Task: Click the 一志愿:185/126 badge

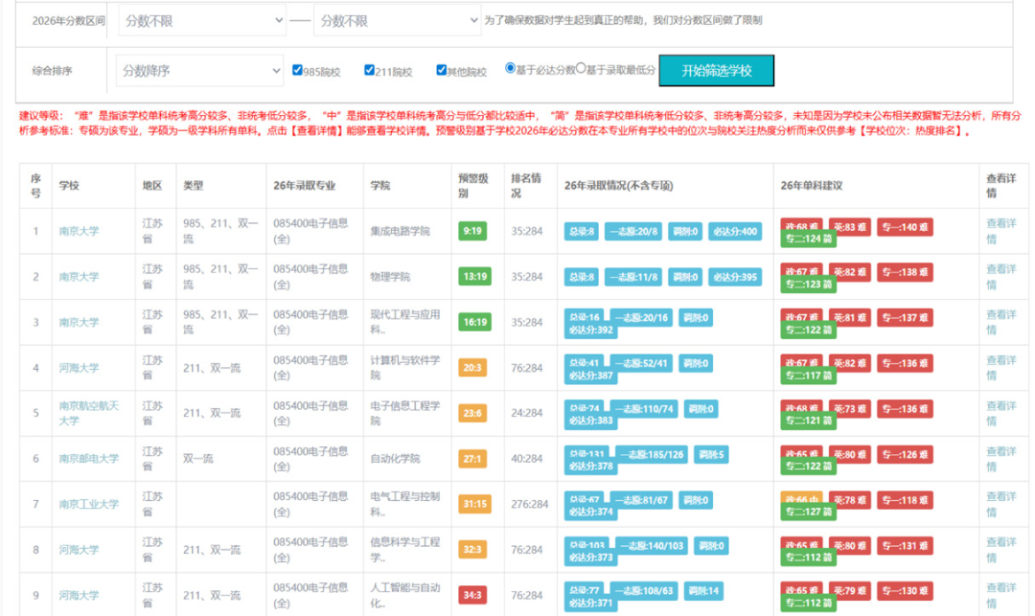Action: (x=652, y=454)
